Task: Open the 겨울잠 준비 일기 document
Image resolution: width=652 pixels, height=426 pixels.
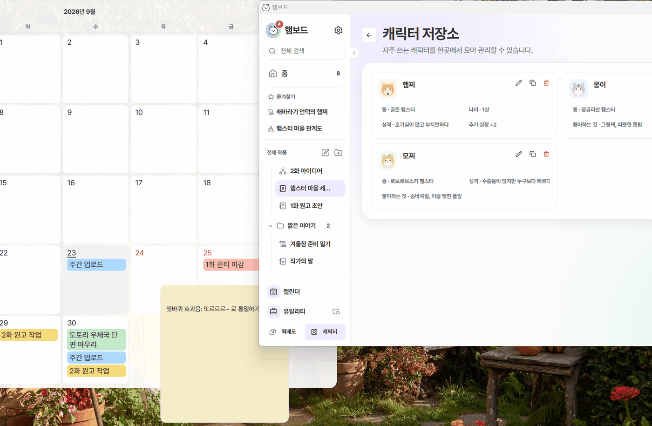Action: point(310,244)
